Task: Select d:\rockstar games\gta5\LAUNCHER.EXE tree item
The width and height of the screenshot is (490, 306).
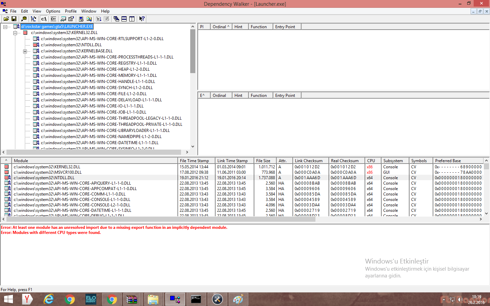Action: [x=57, y=27]
